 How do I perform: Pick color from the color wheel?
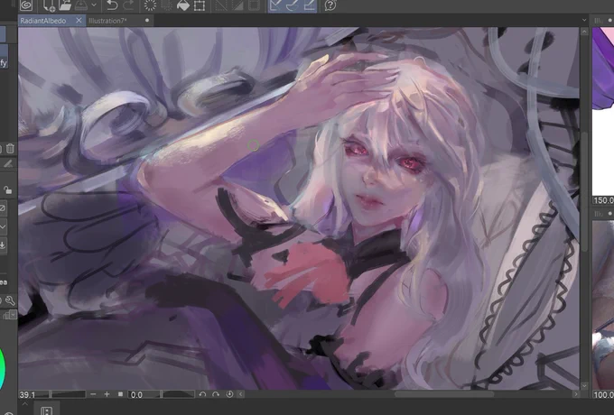click(2, 368)
